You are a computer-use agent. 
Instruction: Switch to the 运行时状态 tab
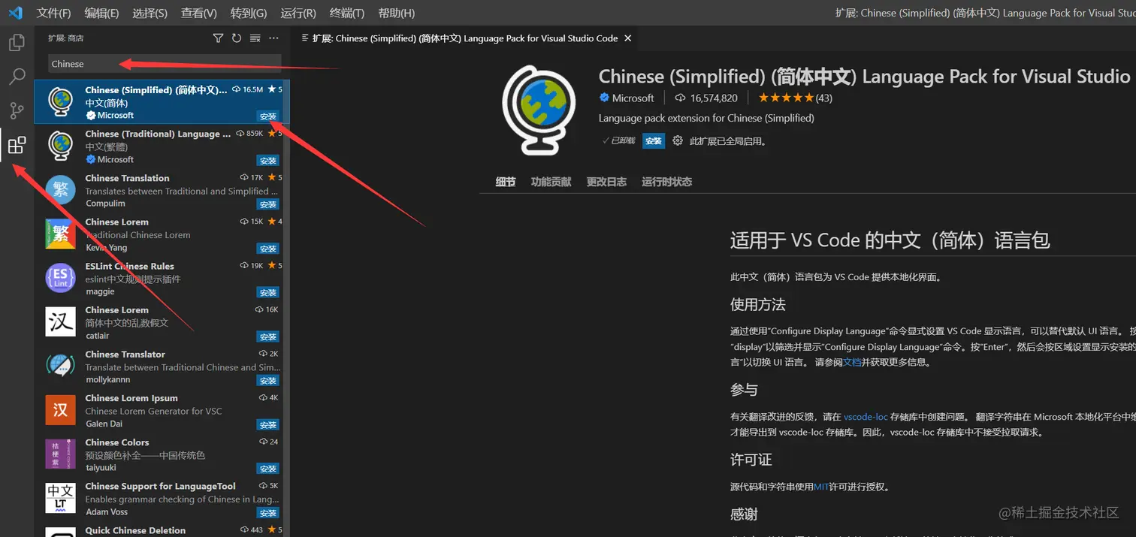tap(666, 182)
